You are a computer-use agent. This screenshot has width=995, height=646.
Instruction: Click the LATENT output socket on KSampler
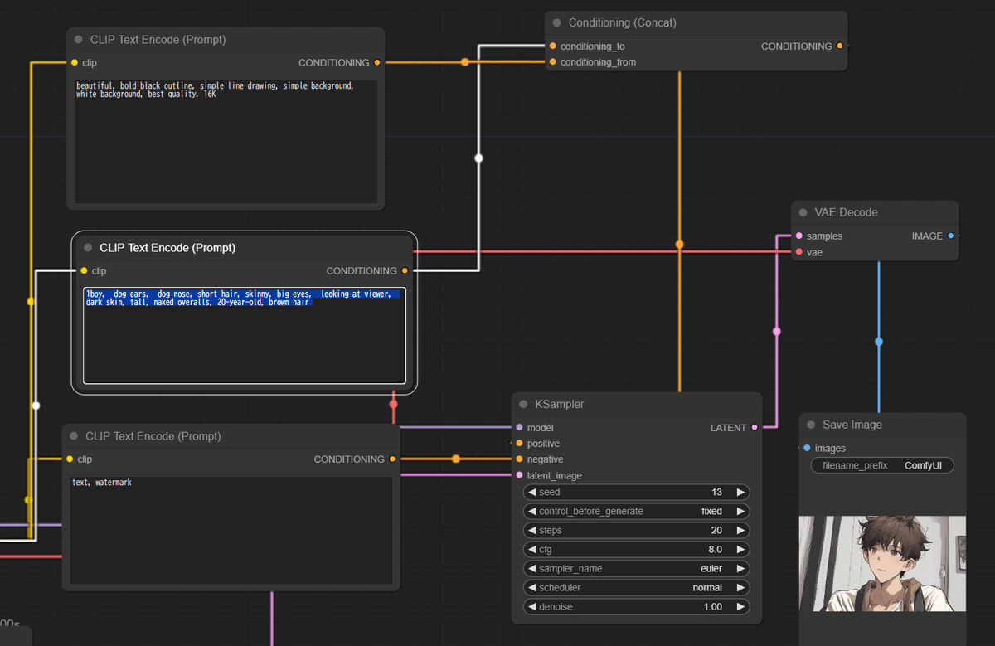(x=754, y=428)
